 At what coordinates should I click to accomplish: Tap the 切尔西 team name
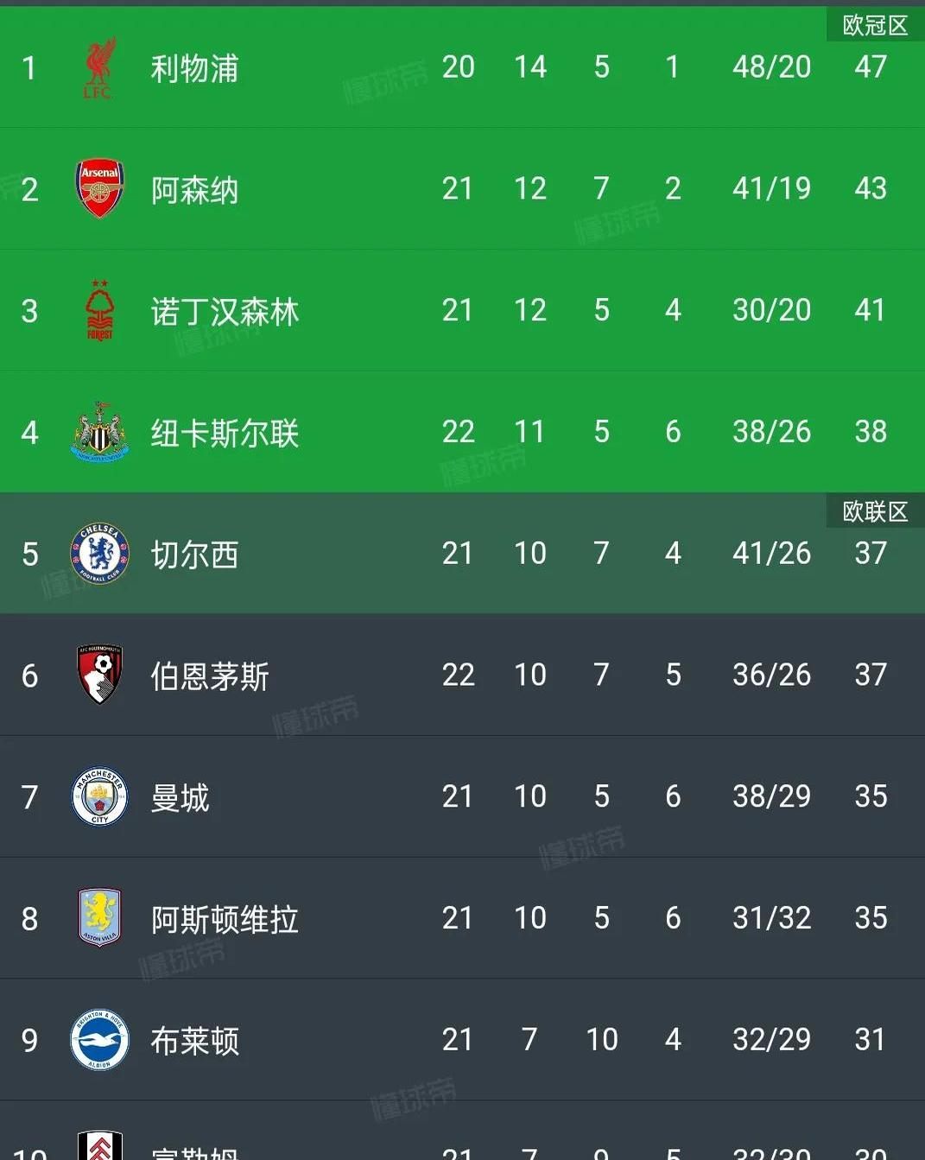194,555
